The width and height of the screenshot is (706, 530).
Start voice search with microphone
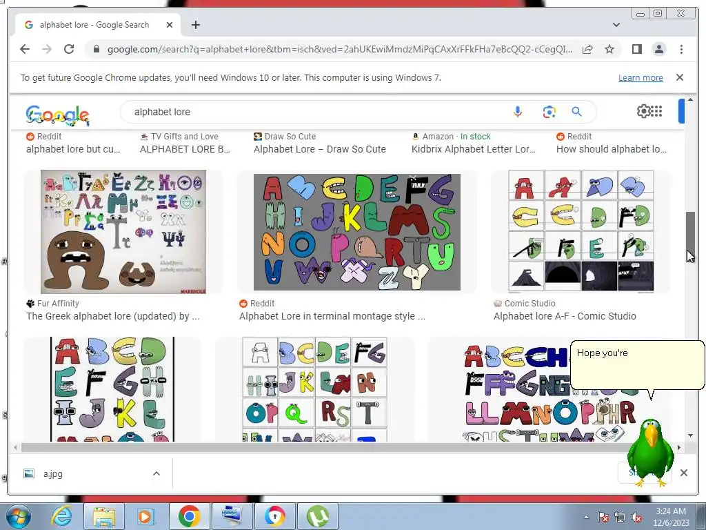click(517, 112)
